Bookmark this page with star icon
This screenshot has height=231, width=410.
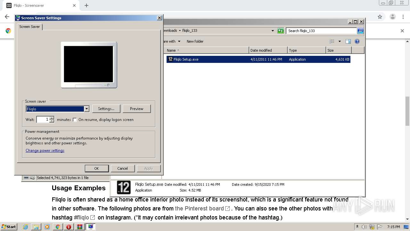click(380, 17)
